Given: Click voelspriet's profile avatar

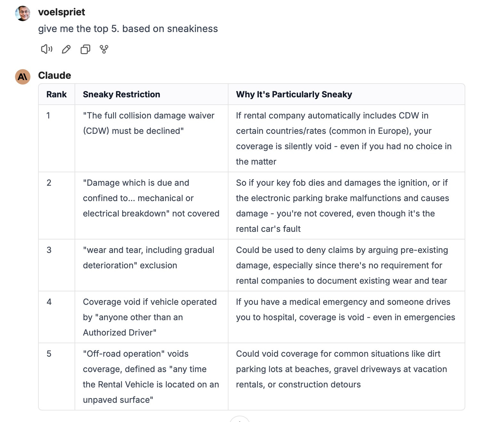Looking at the screenshot, I should pos(23,13).
